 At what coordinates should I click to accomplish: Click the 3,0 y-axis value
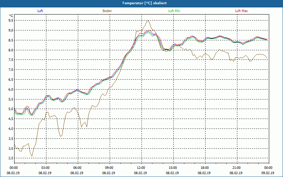tap(11, 148)
